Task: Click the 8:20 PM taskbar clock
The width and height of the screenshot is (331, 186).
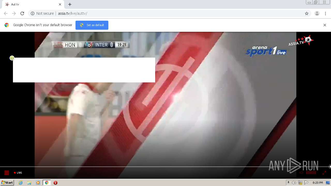Action: pyautogui.click(x=318, y=183)
